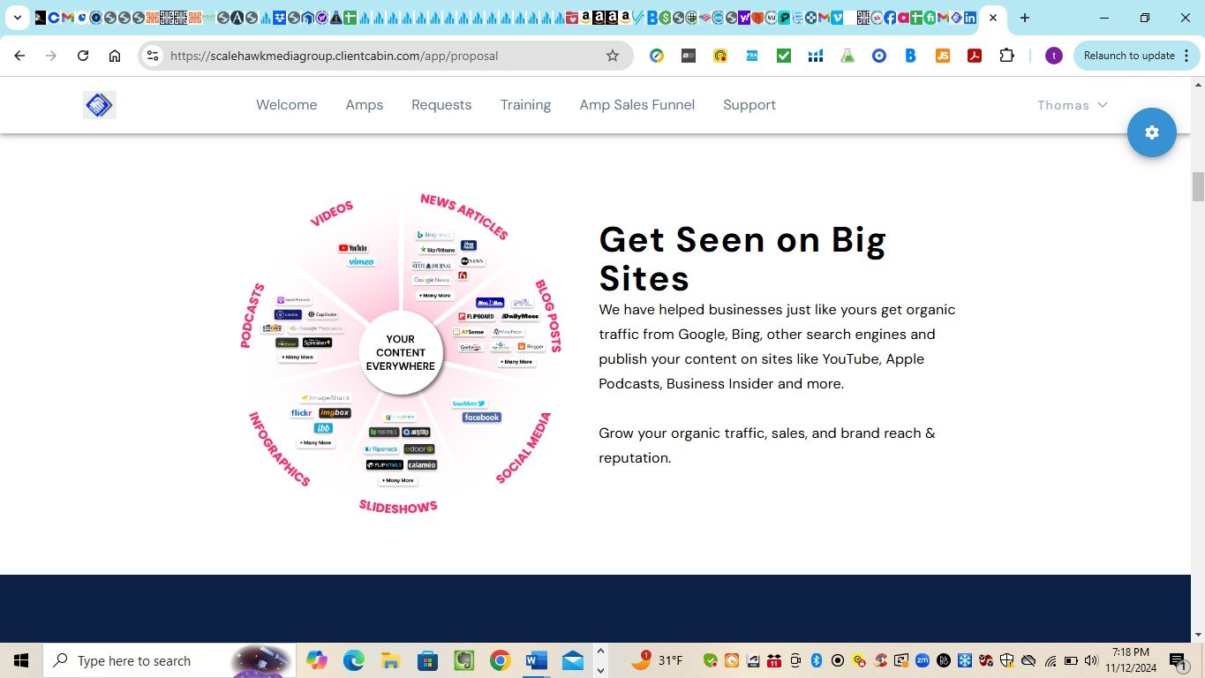Viewport: 1205px width, 678px height.
Task: Open the Chrome extensions puzzle icon
Action: coord(1006,56)
